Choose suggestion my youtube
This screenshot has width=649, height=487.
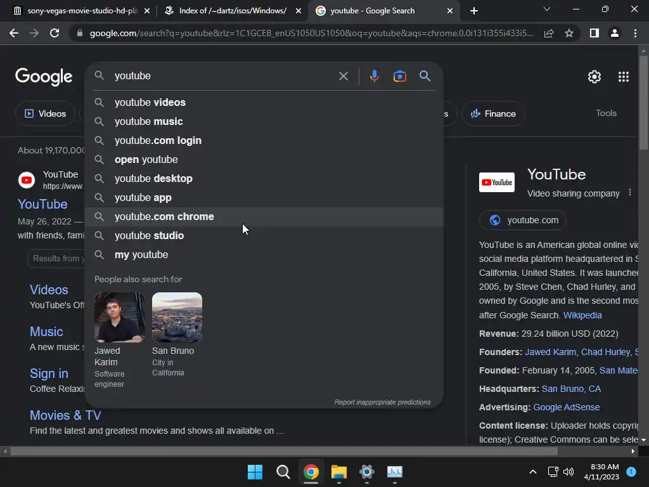(x=264, y=255)
